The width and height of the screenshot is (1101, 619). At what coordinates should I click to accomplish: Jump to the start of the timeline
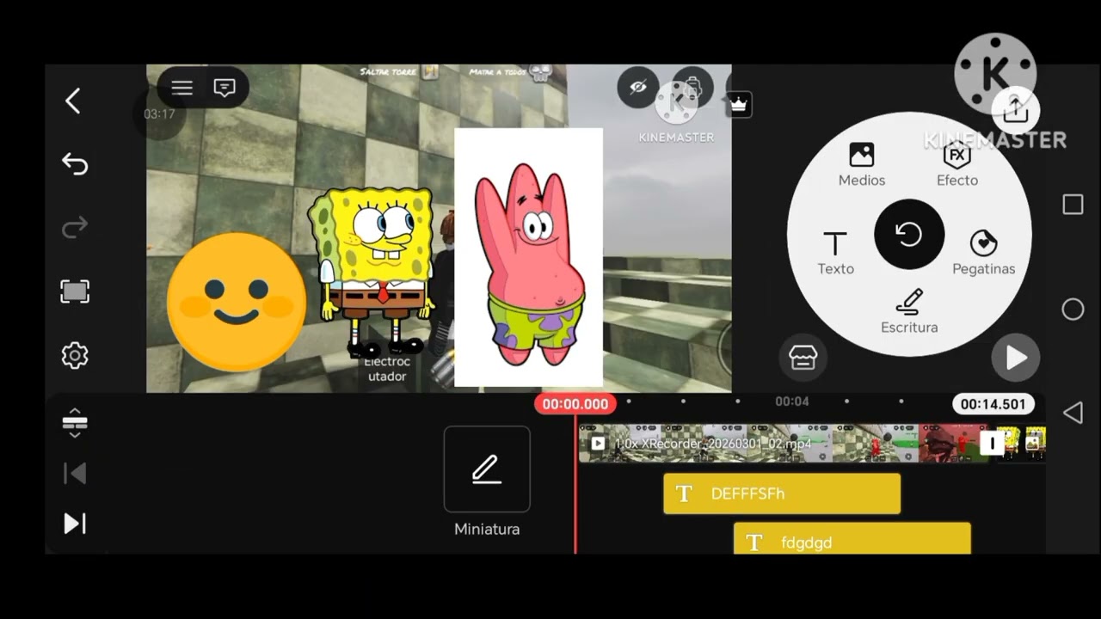click(x=75, y=473)
